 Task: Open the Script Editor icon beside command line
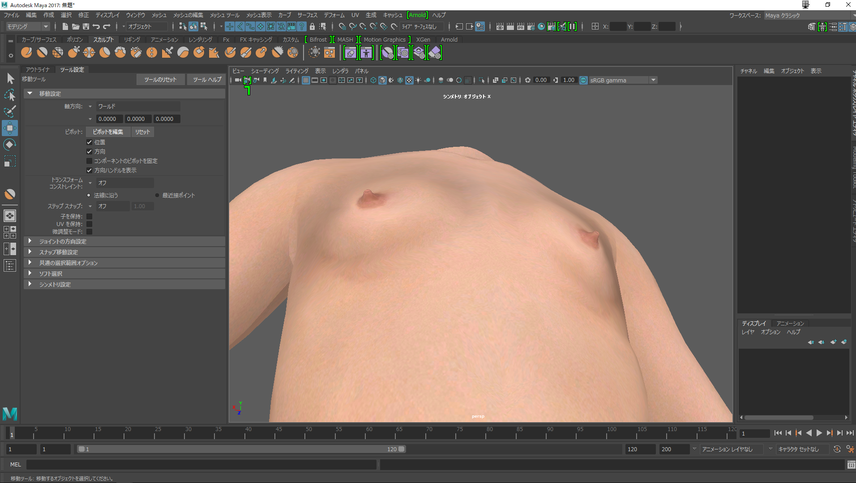click(851, 465)
